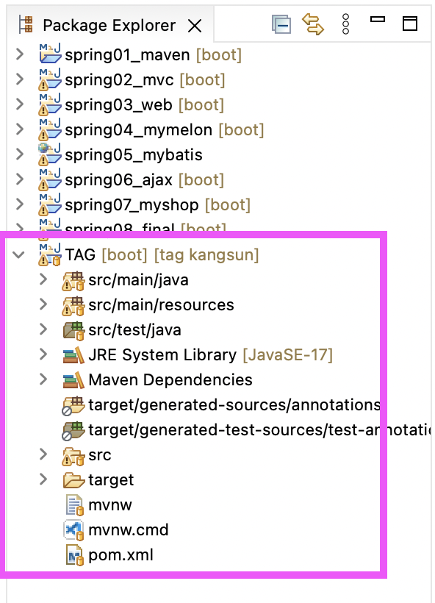The width and height of the screenshot is (435, 603).
Task: Select the src/main/resources text
Action: [x=161, y=305]
